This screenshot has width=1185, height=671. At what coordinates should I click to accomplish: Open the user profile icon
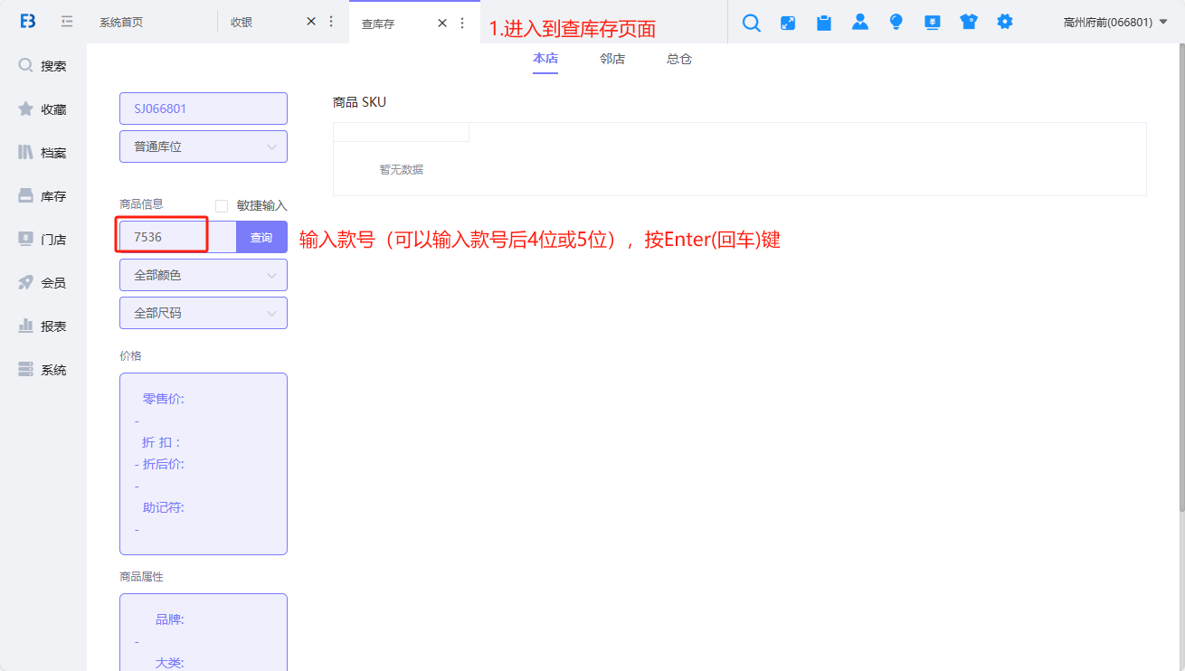[860, 22]
